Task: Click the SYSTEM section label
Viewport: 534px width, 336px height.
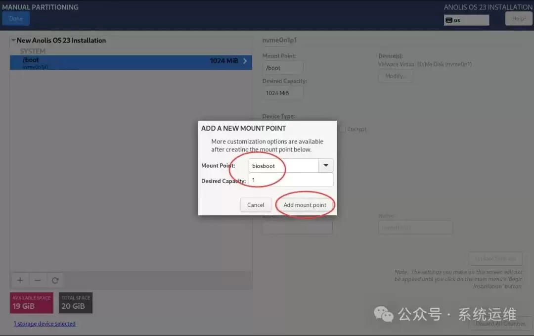Action: point(32,51)
